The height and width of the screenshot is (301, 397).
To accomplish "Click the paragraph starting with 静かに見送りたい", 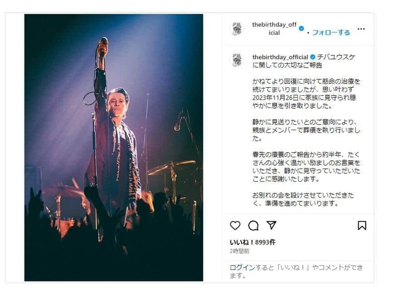I will 306,130.
